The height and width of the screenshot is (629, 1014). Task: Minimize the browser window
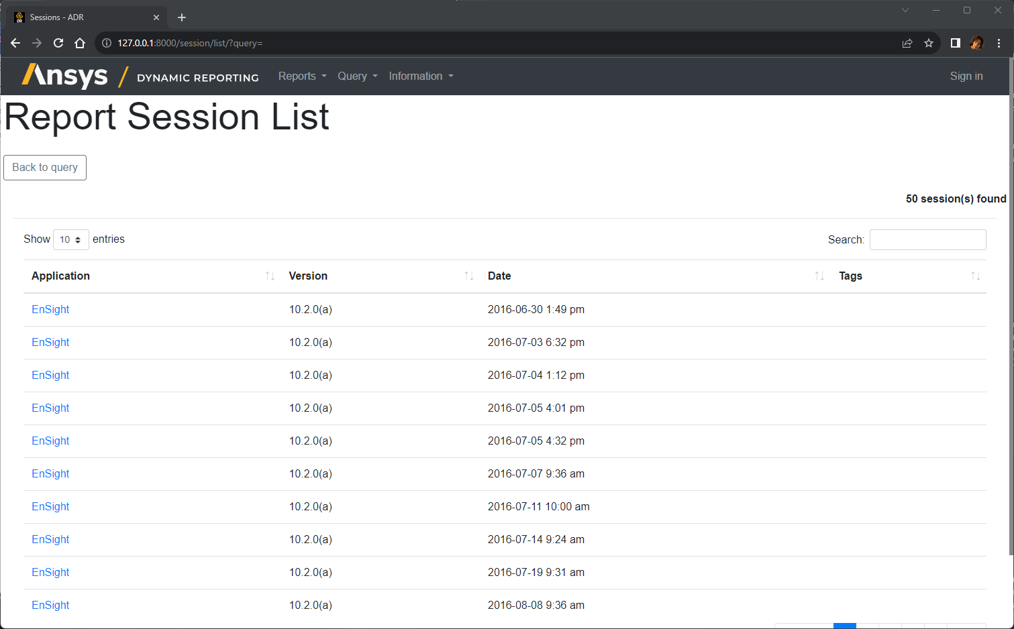936,10
